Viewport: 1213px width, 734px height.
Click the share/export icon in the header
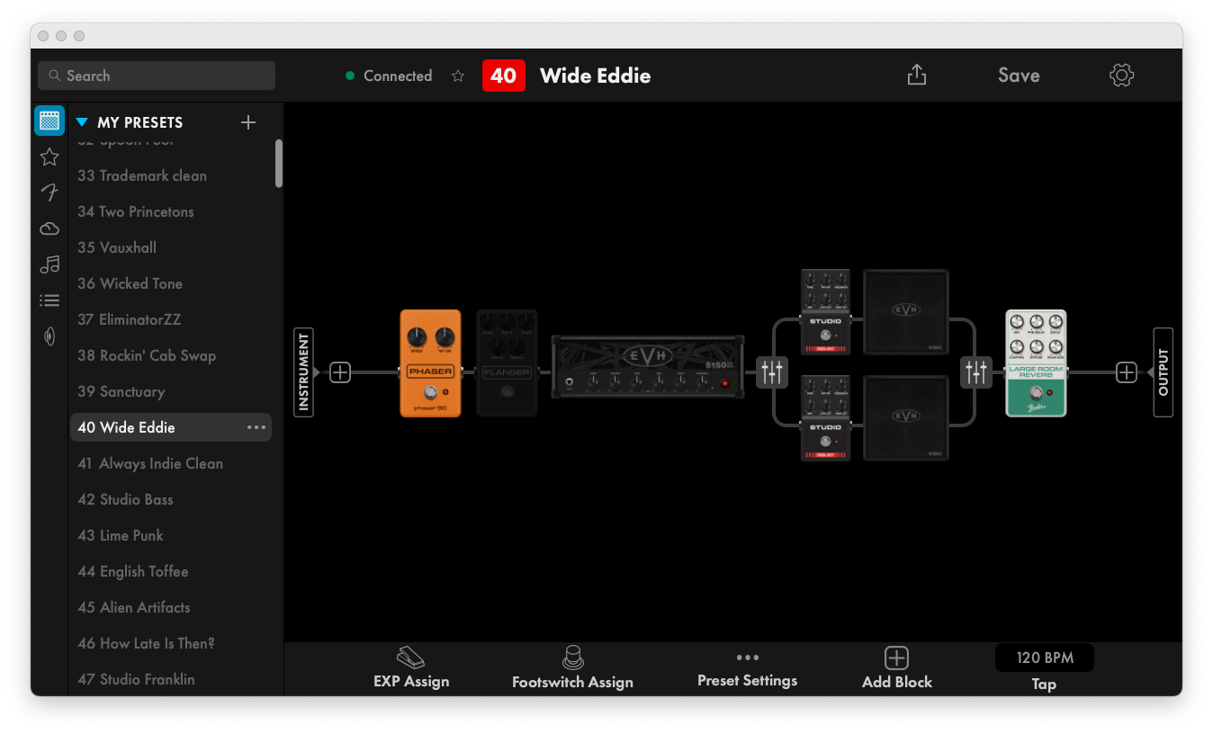[x=917, y=75]
